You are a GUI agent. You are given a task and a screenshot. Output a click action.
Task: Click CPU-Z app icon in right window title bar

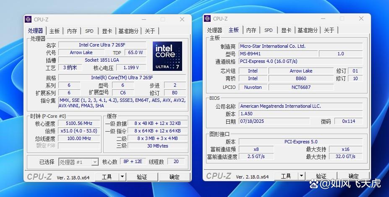tap(207, 18)
